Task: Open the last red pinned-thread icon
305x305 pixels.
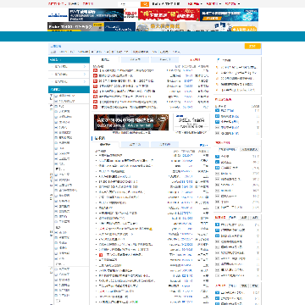Action: (x=95, y=107)
